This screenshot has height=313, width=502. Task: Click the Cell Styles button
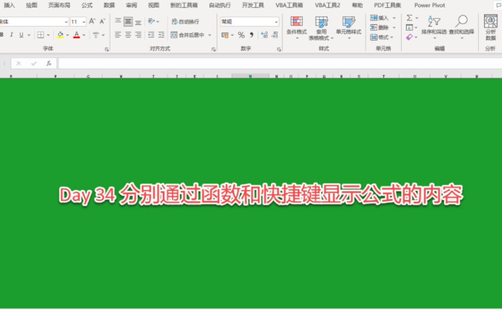pyautogui.click(x=349, y=29)
